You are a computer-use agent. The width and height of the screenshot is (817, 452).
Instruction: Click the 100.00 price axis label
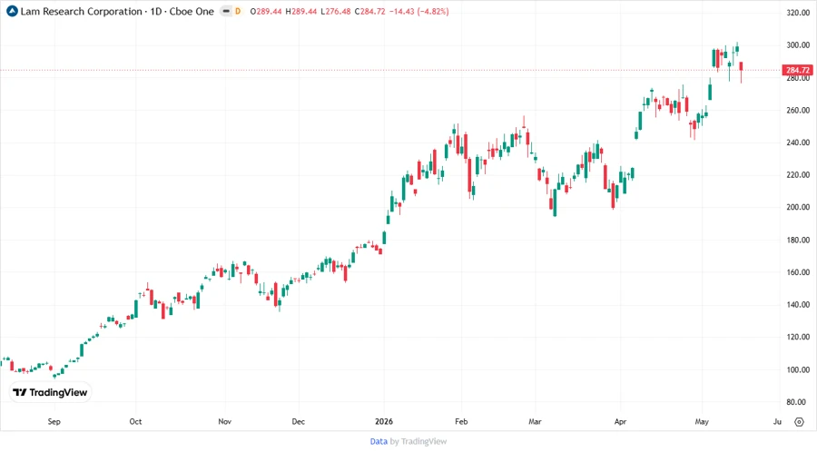(x=798, y=369)
